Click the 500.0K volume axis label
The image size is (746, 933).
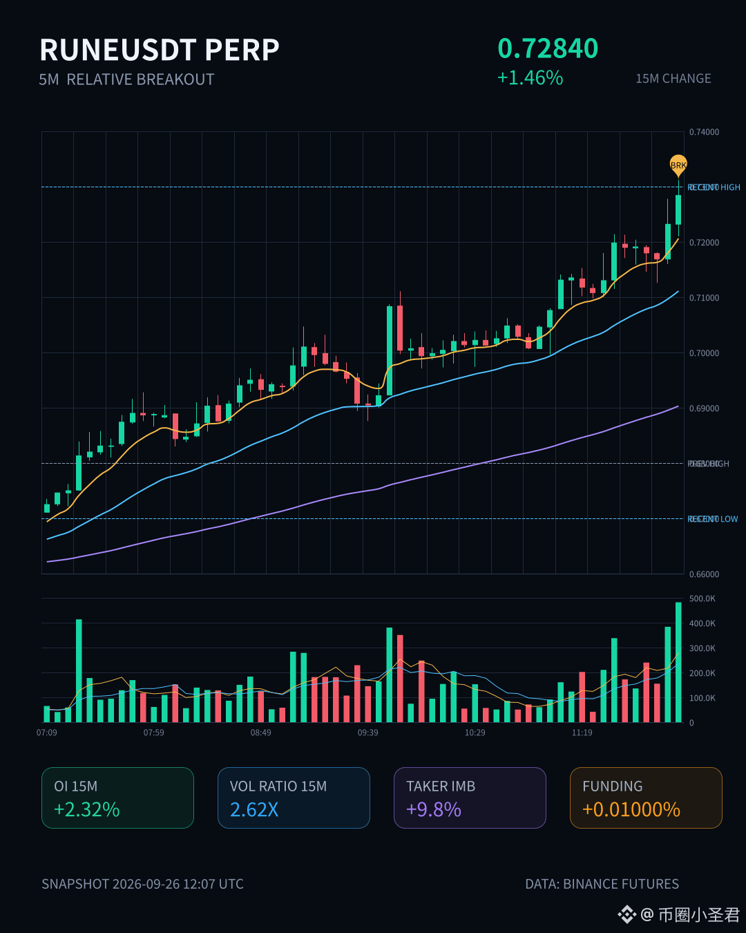pyautogui.click(x=702, y=599)
